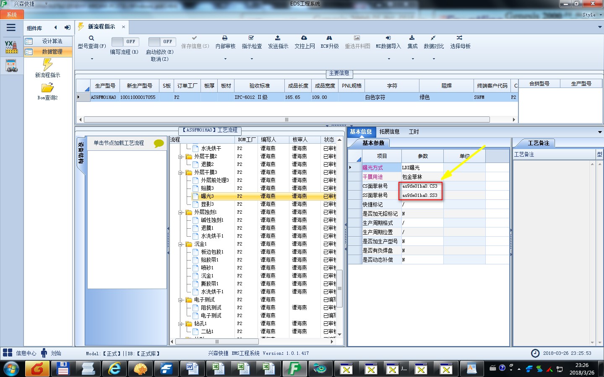Open dropdown arrow under 指示检查
The width and height of the screenshot is (604, 377).
pos(252,59)
